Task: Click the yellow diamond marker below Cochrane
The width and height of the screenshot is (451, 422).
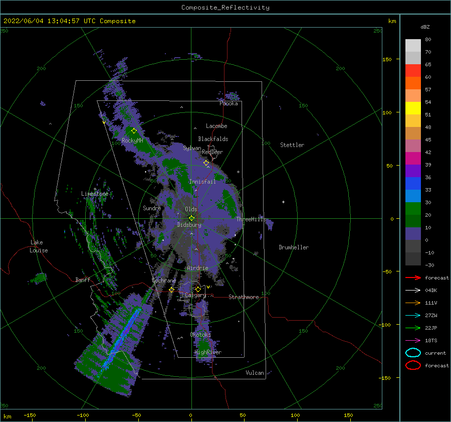Action: click(171, 290)
